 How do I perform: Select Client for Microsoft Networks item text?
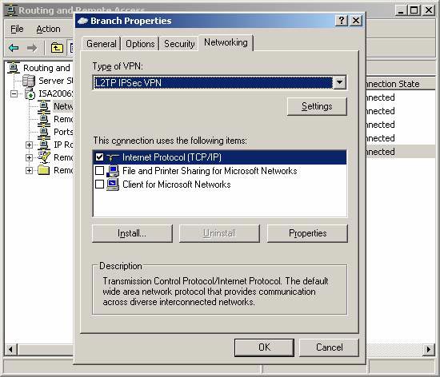click(177, 185)
